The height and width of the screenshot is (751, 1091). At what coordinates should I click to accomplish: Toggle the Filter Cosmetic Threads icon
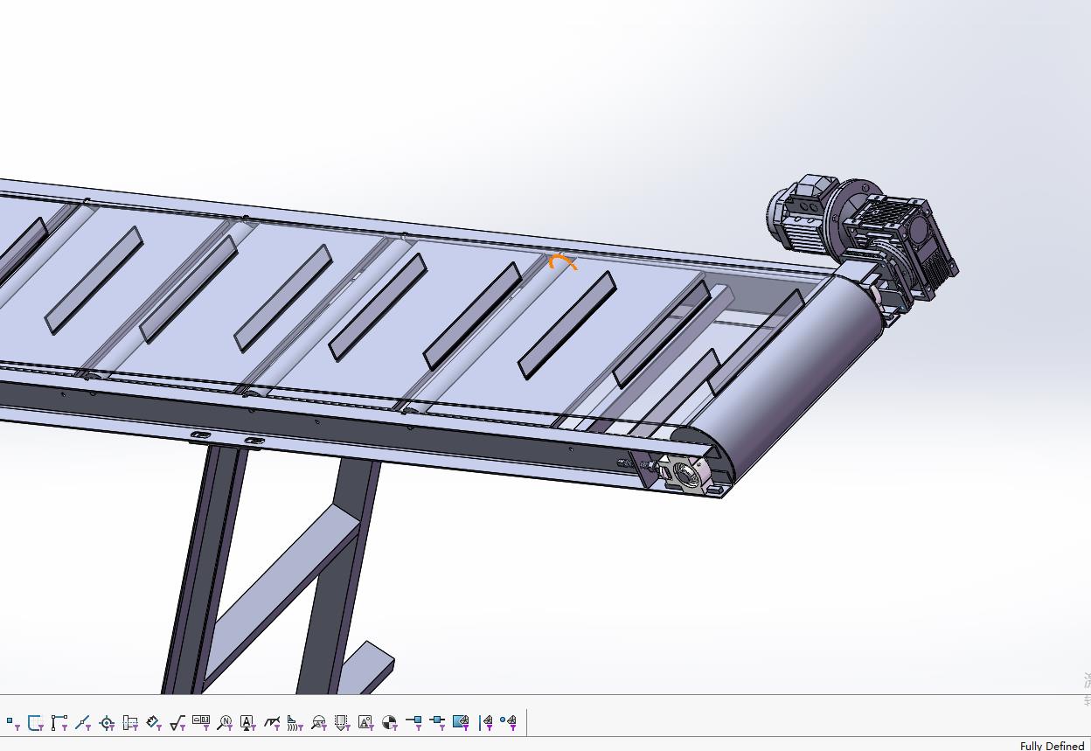[343, 722]
